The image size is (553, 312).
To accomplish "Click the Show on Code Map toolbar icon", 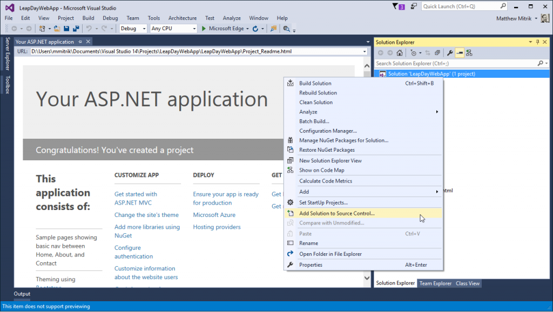I will tap(469, 53).
